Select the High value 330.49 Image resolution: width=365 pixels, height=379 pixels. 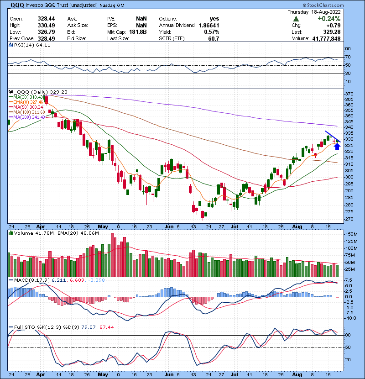tap(46, 26)
